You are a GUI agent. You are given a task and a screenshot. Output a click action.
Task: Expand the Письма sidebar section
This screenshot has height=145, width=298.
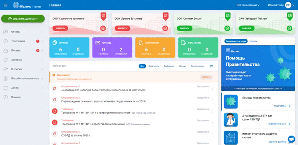tap(42, 50)
